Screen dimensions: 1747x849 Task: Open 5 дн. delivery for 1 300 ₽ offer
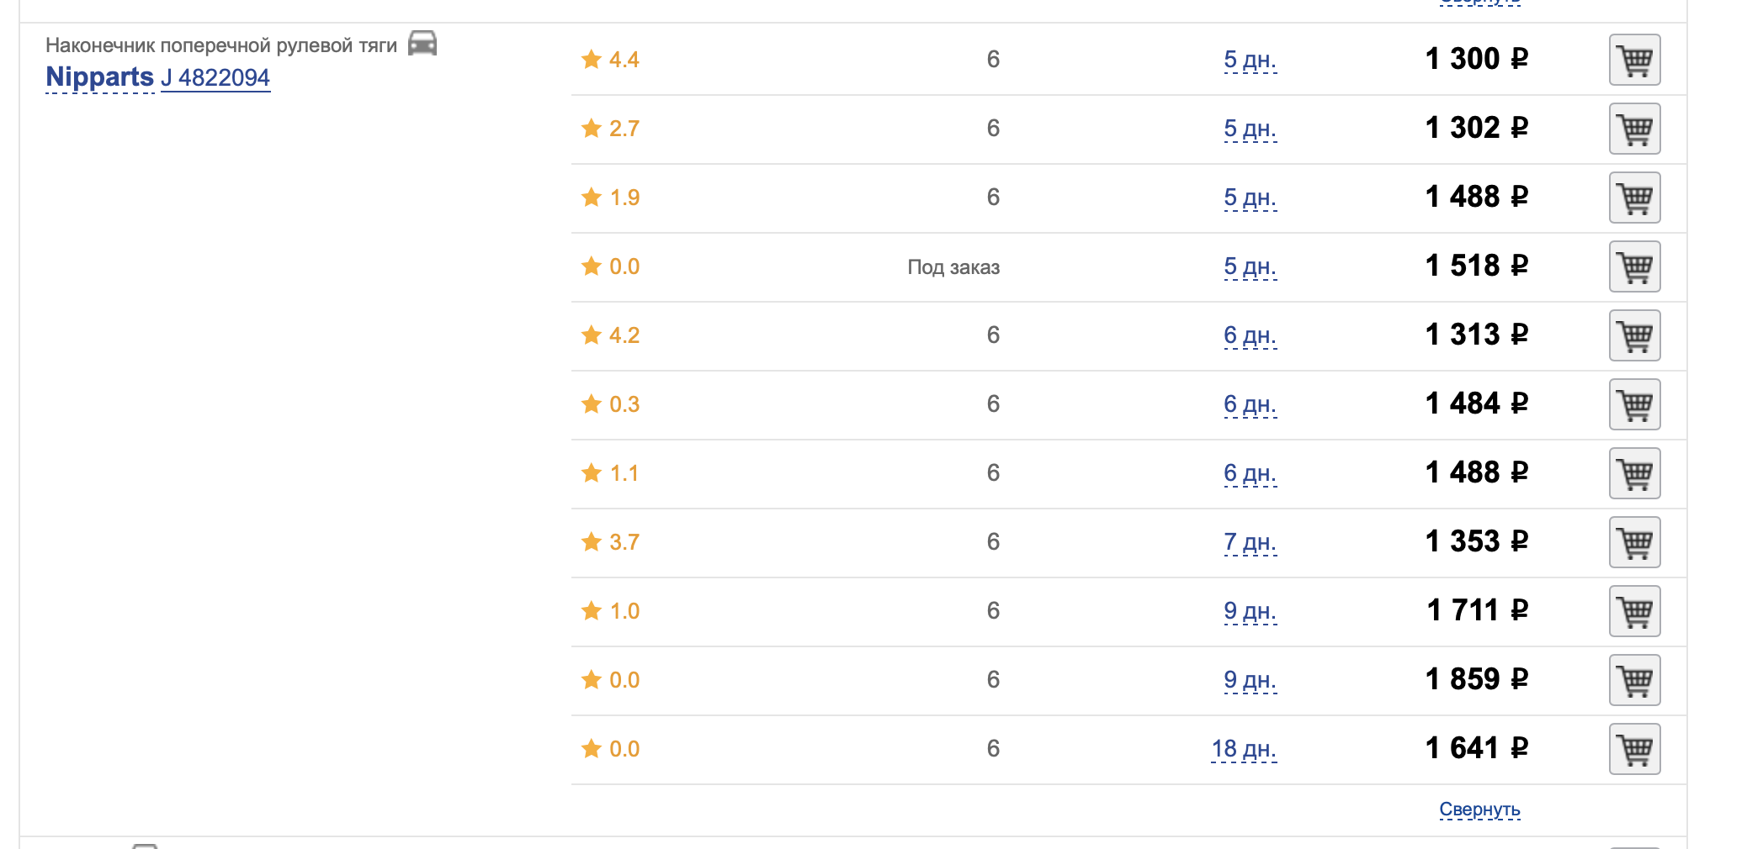1250,60
